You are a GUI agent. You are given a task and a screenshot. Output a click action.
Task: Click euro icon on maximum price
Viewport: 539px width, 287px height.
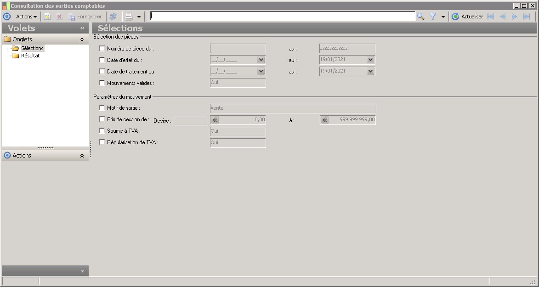[324, 120]
